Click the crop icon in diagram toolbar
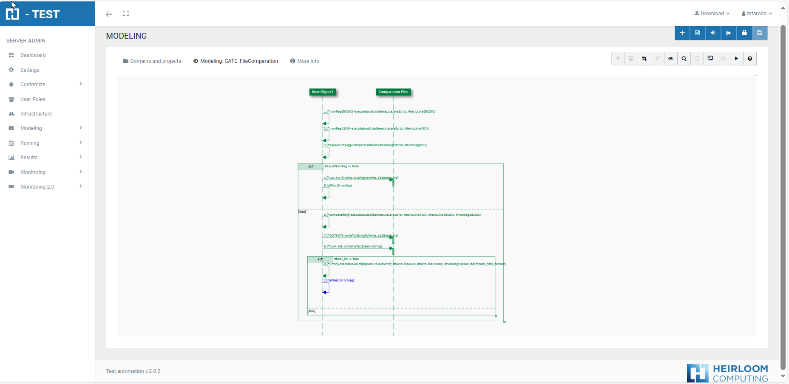Viewport: 789px width, 384px height. (644, 59)
